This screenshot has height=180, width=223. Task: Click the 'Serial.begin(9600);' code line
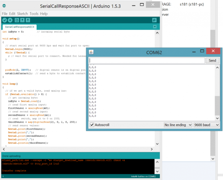19,49
